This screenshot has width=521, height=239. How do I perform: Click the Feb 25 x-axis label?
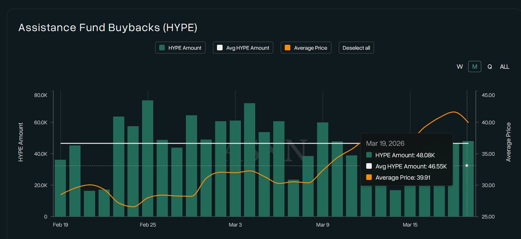(x=148, y=225)
